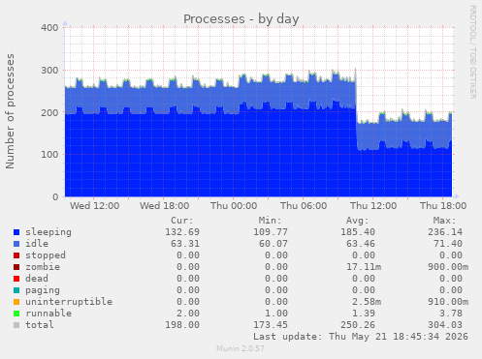Click the 0 y-axis tick label

[55, 197]
